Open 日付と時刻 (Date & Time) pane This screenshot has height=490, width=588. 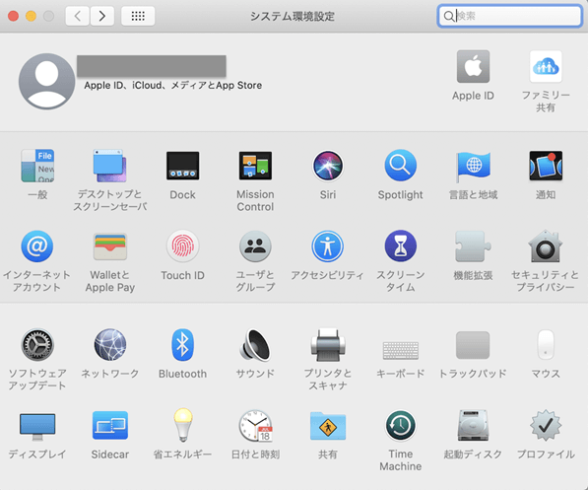coord(255,425)
